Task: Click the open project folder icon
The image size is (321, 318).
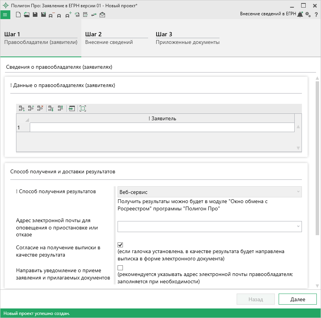Action: pos(26,15)
